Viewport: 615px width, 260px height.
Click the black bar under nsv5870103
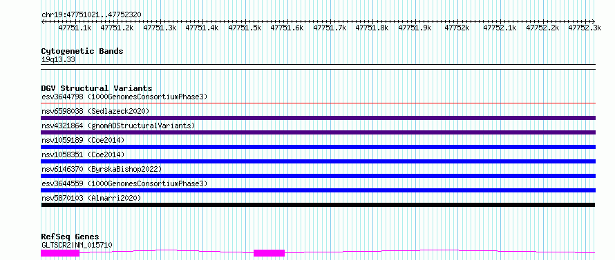click(x=318, y=205)
